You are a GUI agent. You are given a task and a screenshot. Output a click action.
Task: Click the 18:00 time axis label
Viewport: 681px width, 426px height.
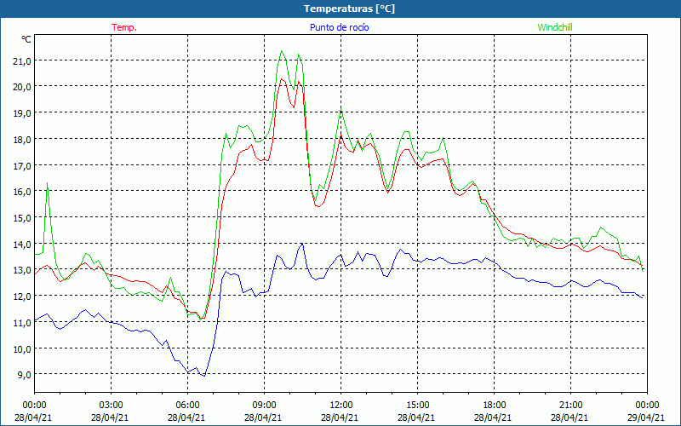click(x=495, y=406)
